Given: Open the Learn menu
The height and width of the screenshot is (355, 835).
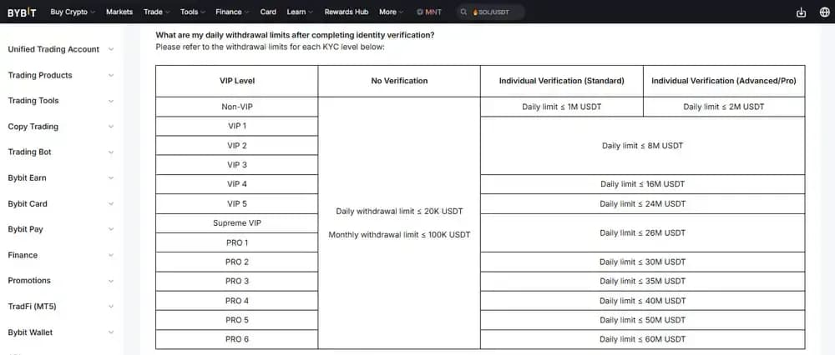Looking at the screenshot, I should (300, 12).
